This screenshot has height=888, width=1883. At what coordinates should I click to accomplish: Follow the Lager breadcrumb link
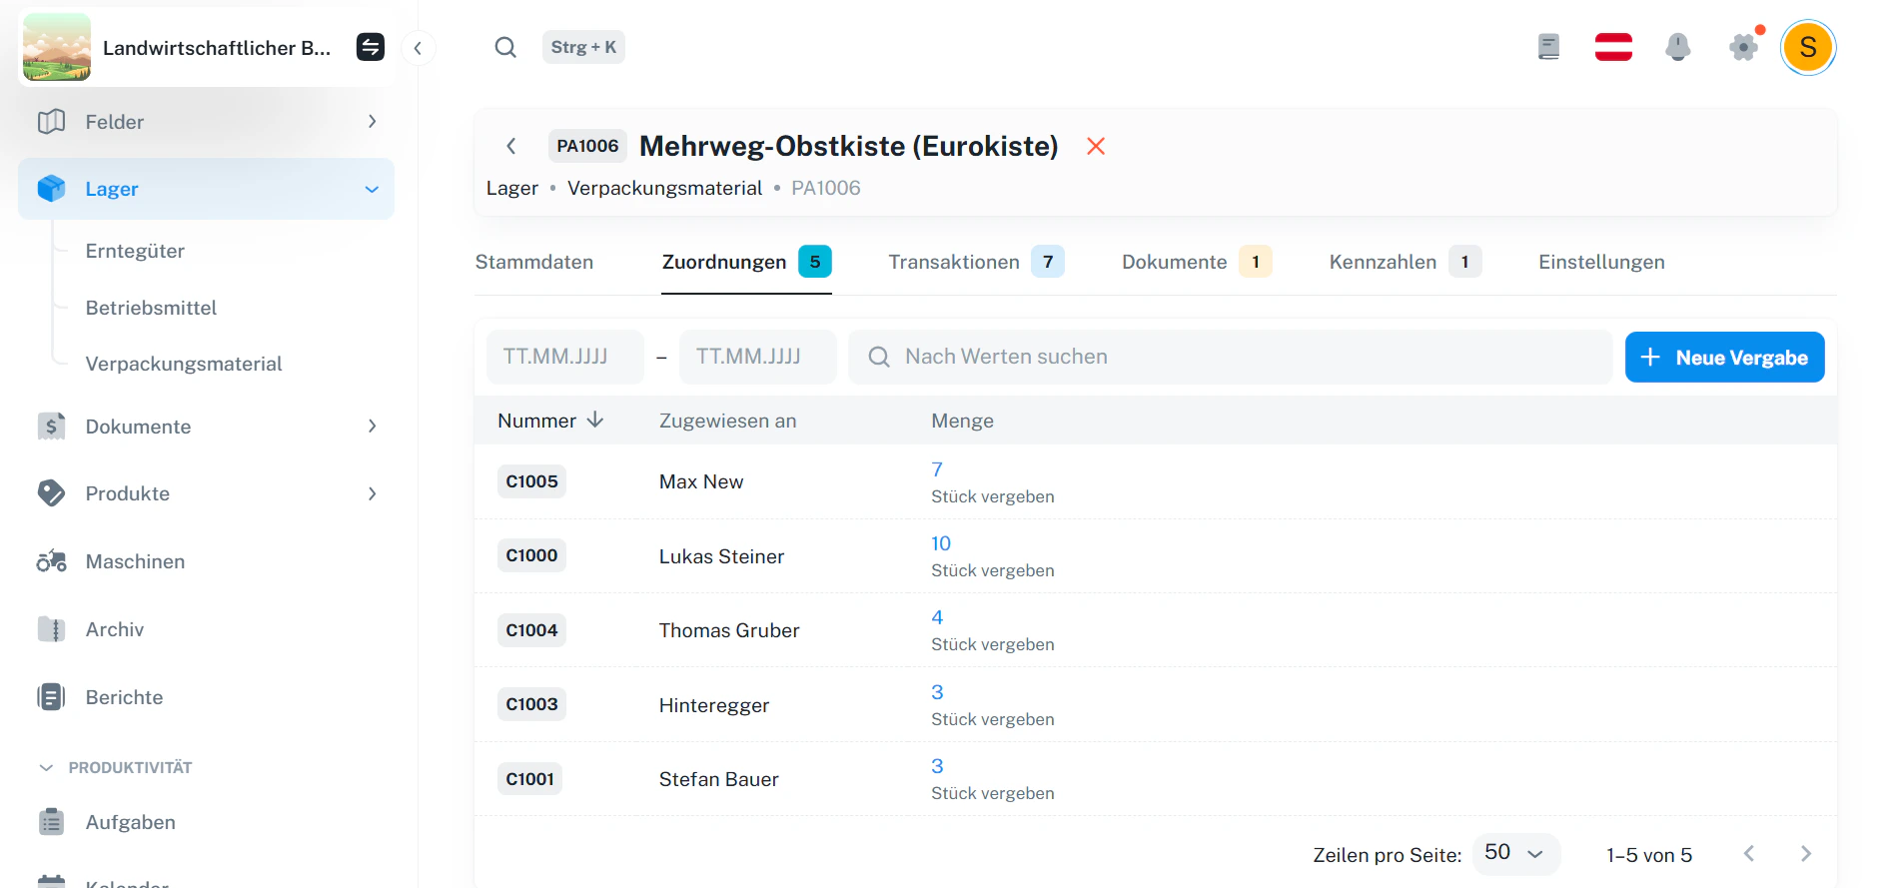[x=512, y=188]
